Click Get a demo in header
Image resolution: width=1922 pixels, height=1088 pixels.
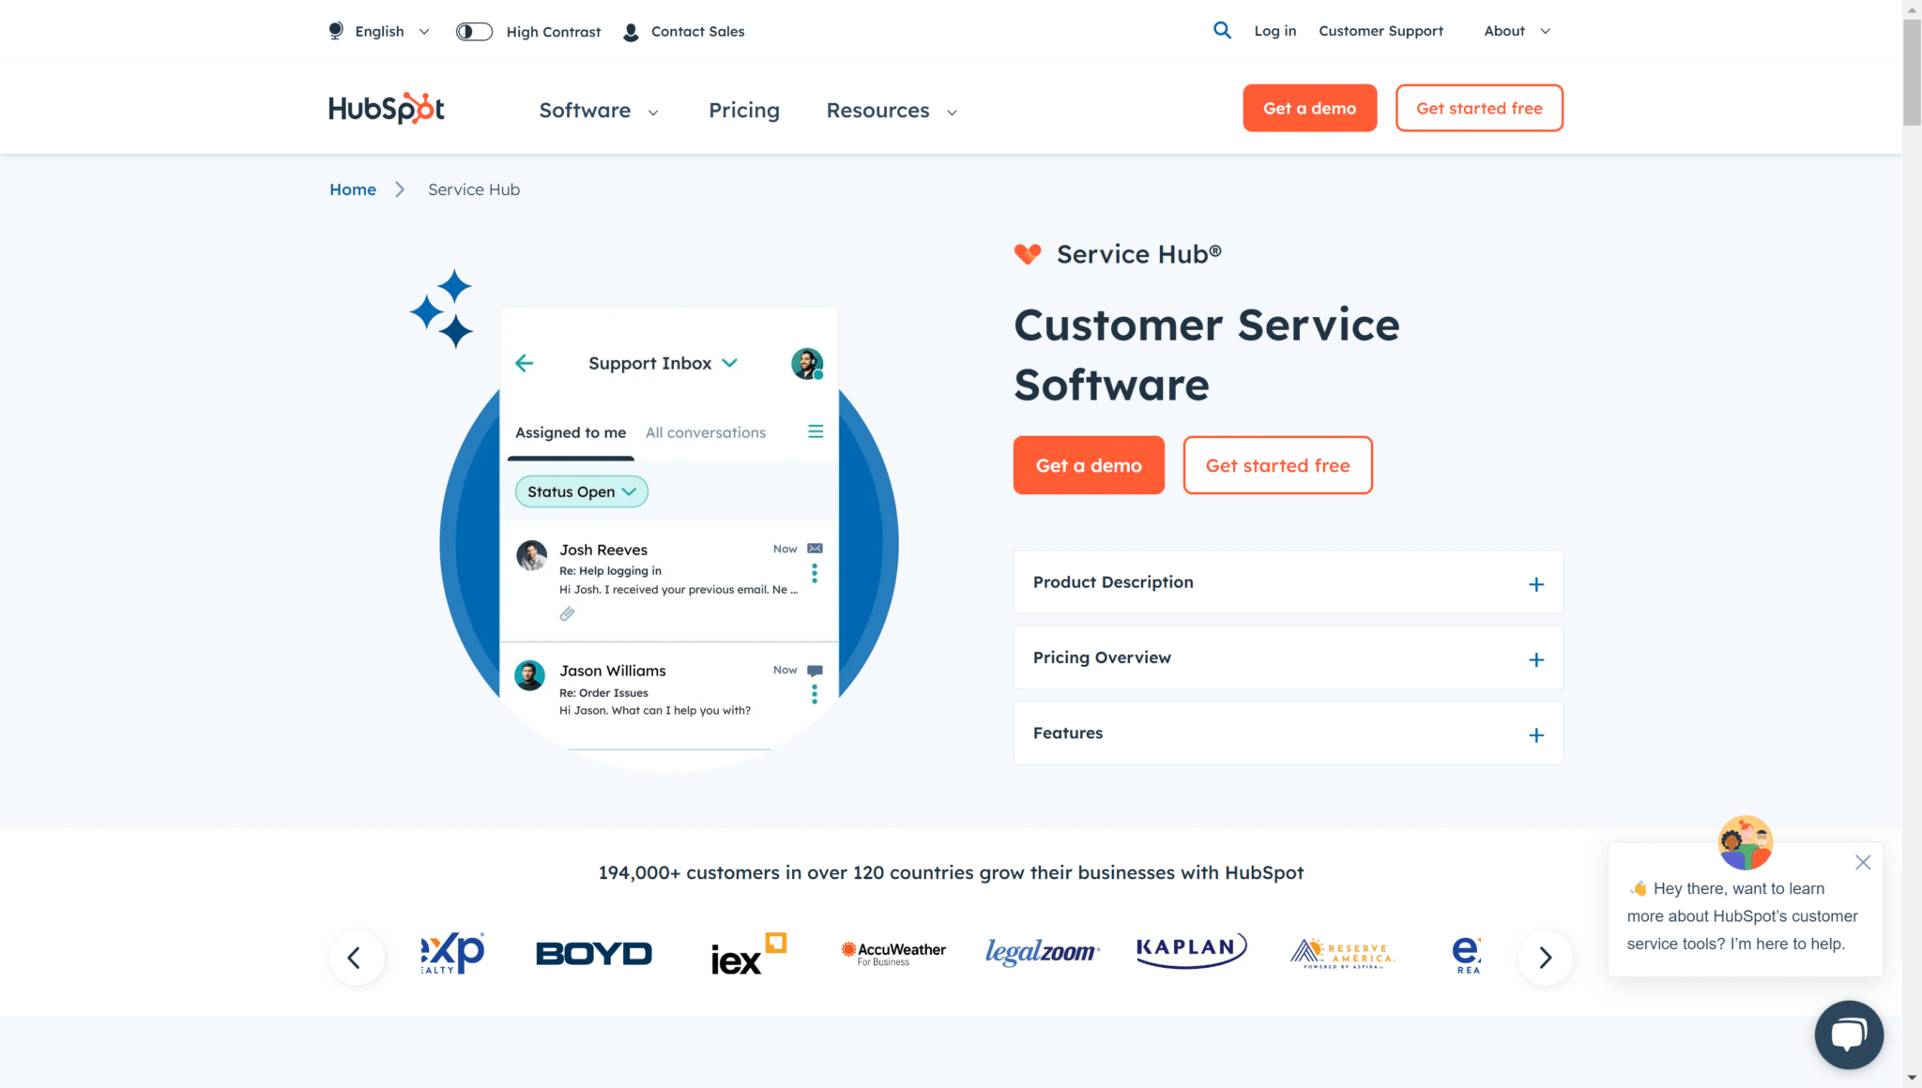tap(1310, 108)
